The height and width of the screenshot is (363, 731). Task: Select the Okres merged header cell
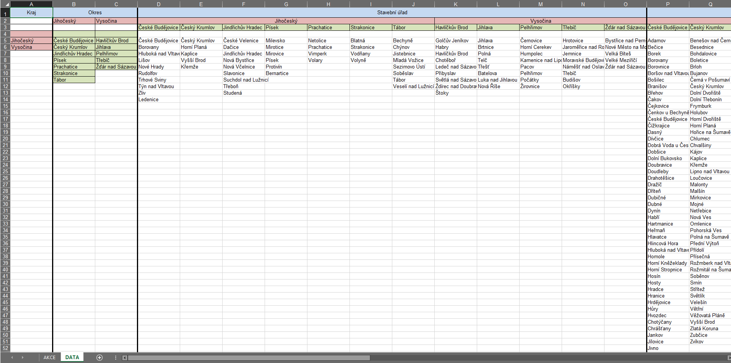[x=95, y=13]
